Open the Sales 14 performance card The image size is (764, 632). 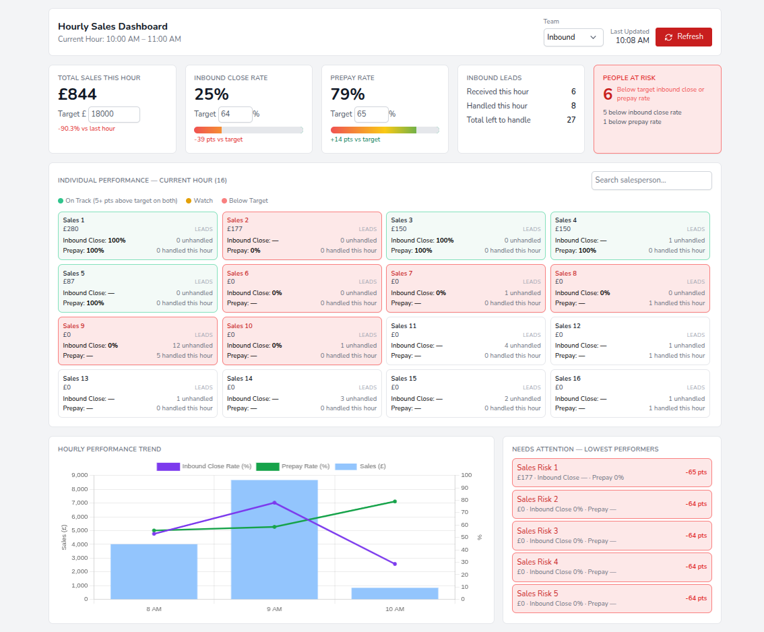click(x=302, y=393)
